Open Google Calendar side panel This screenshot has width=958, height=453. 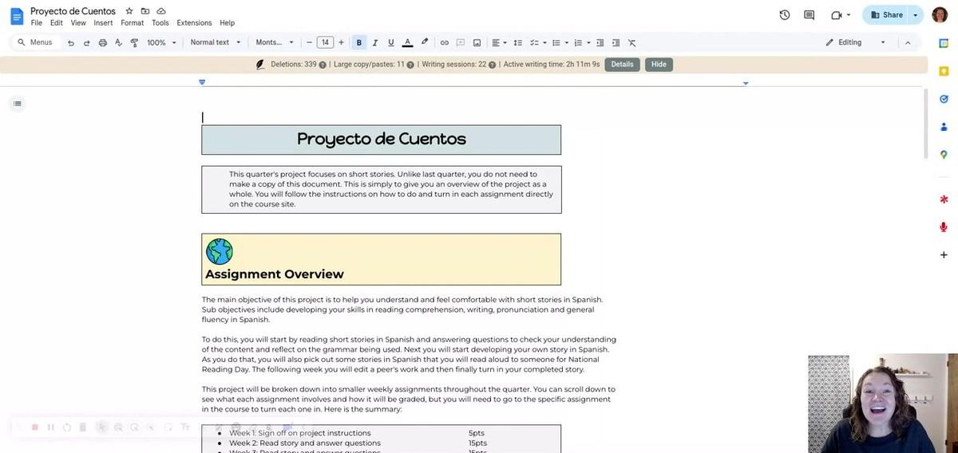click(944, 43)
